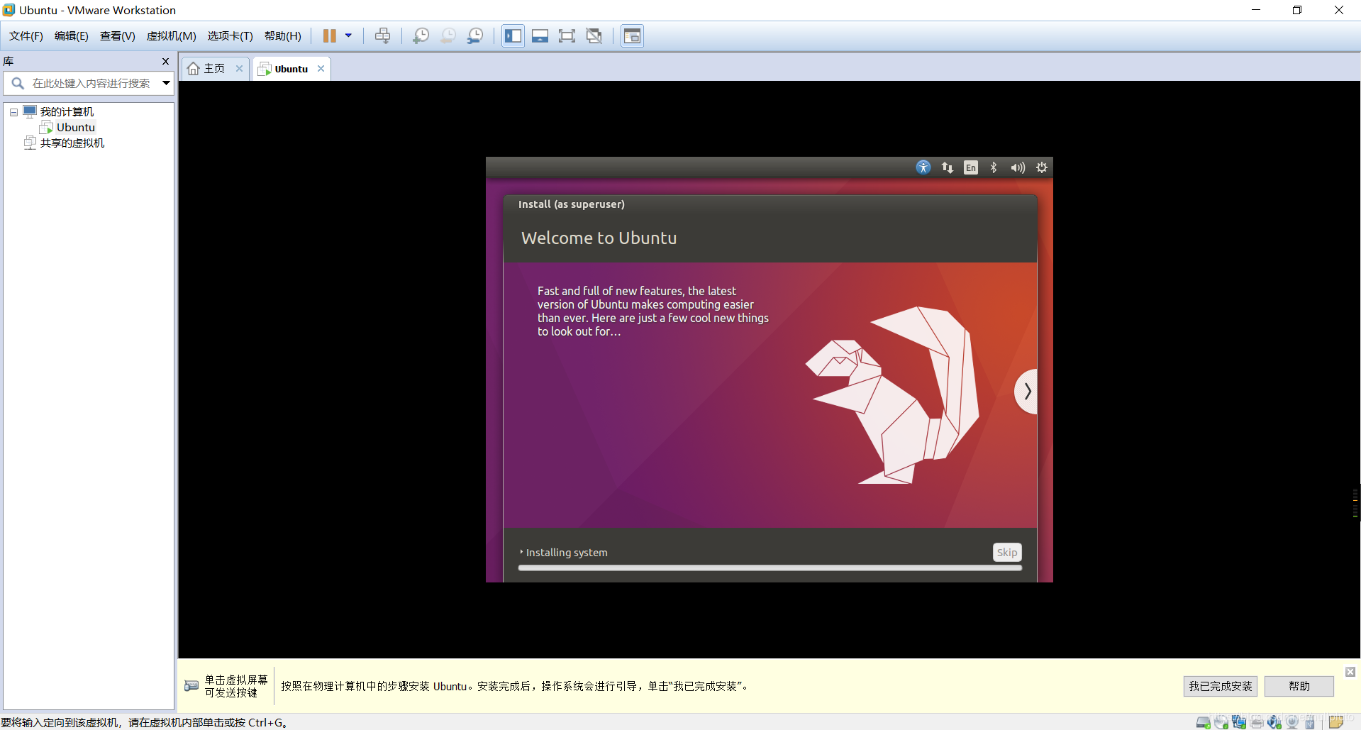Screen dimensions: 1361x730
Task: Toggle the library sidebar view
Action: [513, 35]
